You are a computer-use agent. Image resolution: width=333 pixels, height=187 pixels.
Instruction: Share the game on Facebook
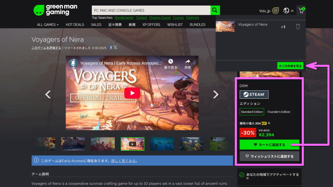tap(110, 47)
